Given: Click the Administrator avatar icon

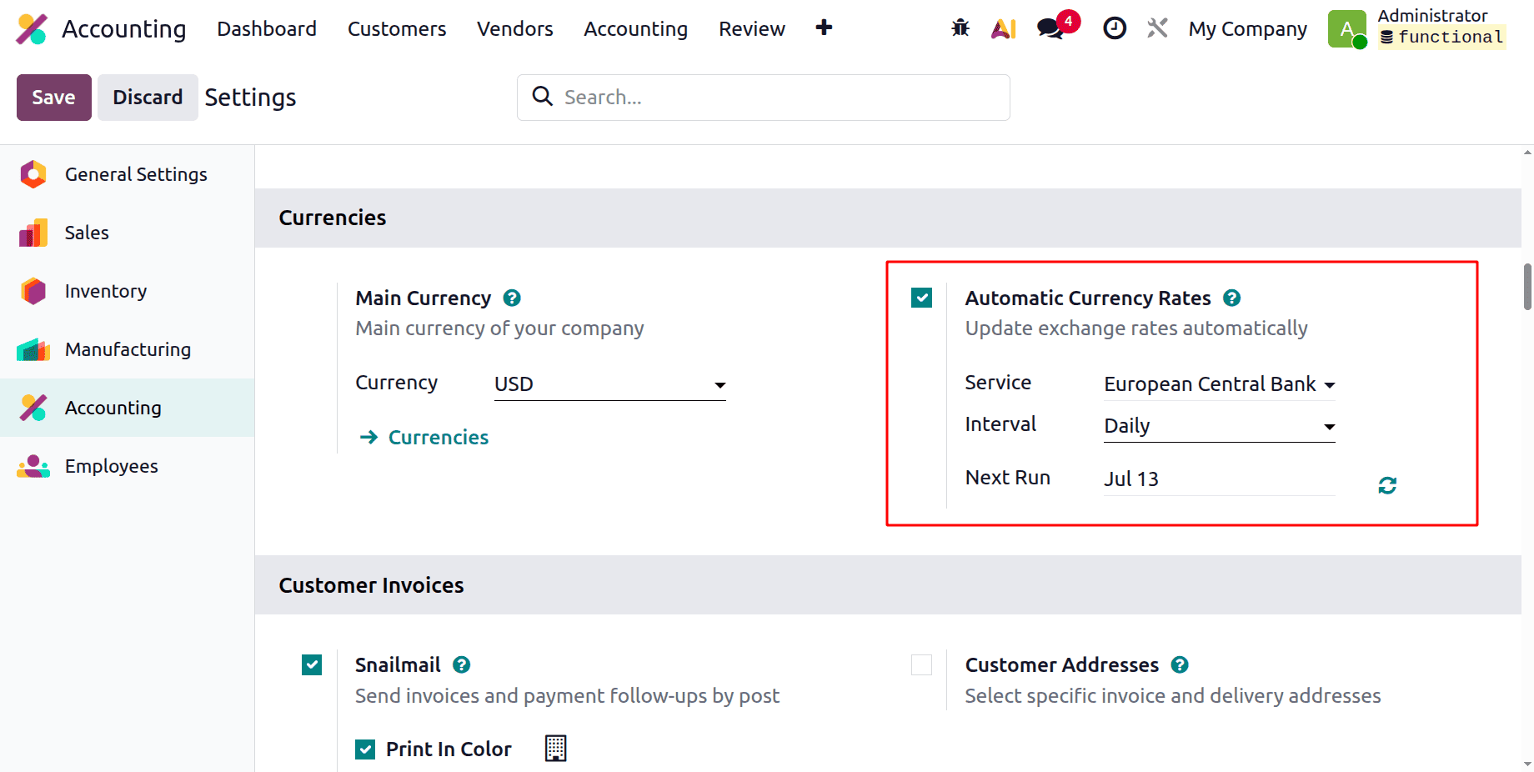Looking at the screenshot, I should 1347,29.
